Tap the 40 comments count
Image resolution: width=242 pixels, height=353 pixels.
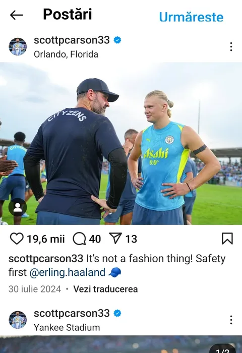click(x=95, y=239)
